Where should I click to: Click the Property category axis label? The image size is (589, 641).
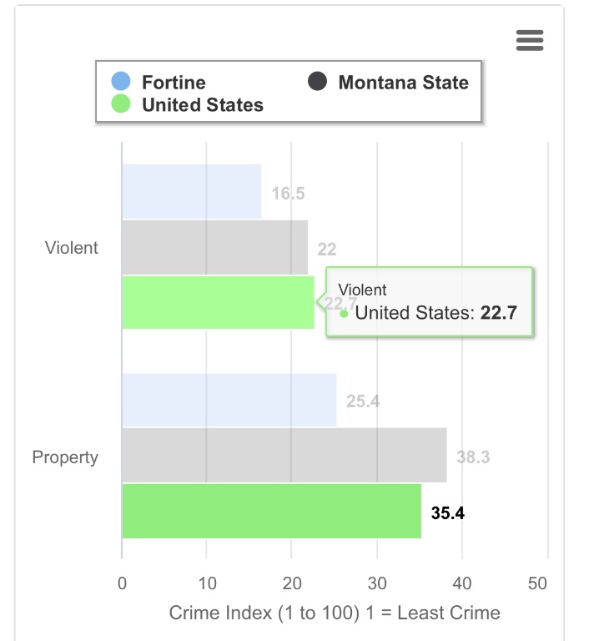coord(65,457)
